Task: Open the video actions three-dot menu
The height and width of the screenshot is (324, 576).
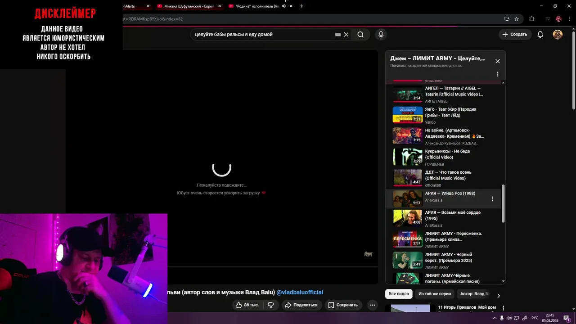Action: 372,305
